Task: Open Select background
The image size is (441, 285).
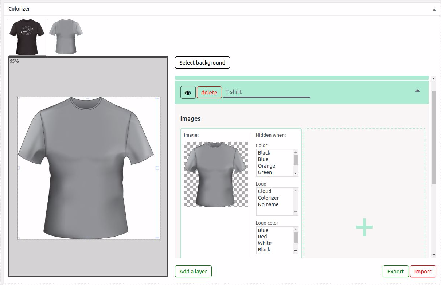Action: coord(202,62)
